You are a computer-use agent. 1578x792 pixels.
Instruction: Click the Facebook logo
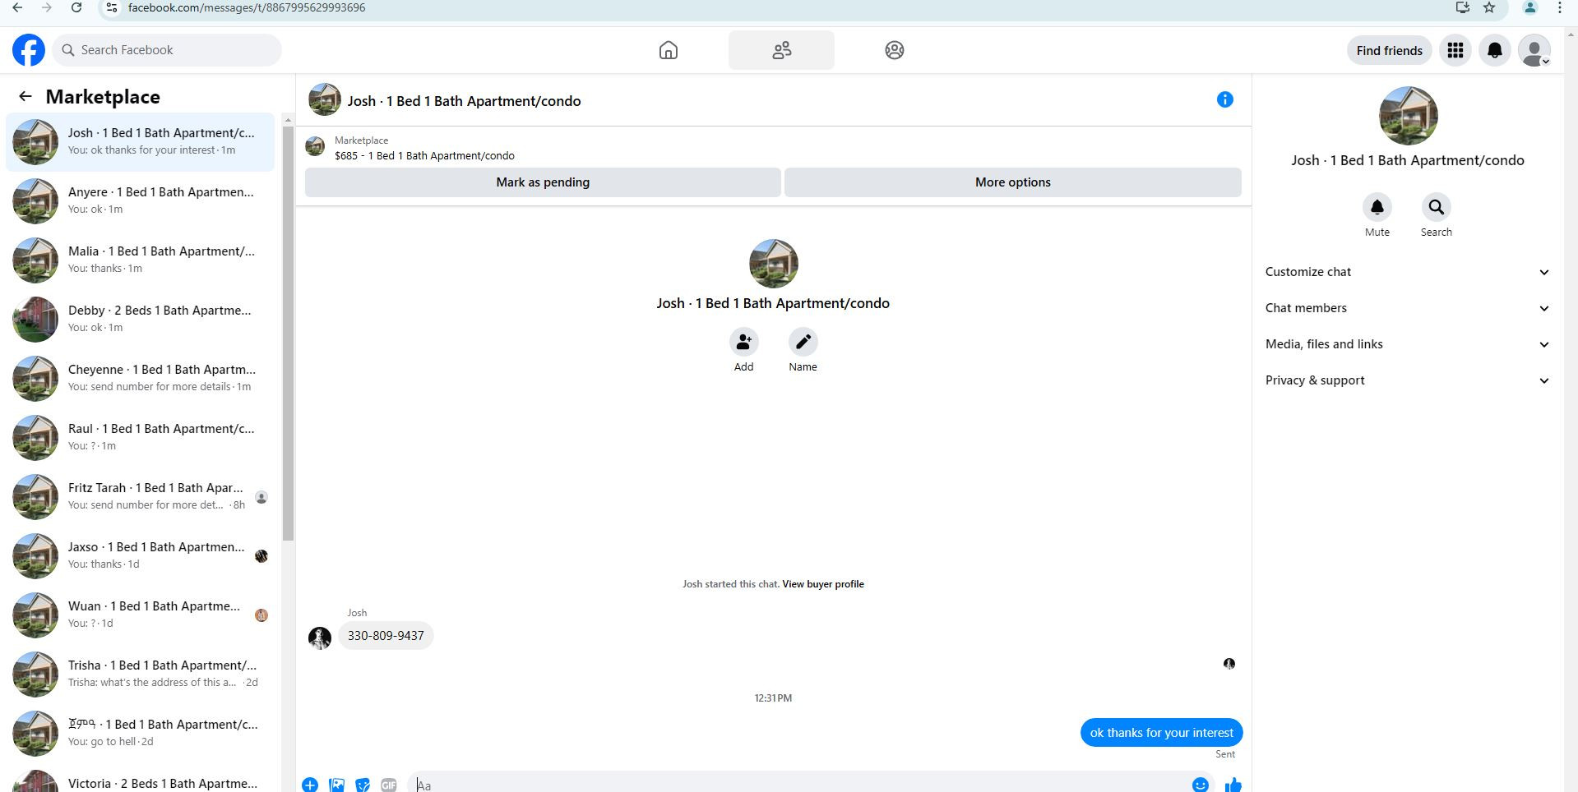[29, 50]
